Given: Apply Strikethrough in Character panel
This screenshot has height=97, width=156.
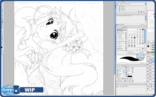Looking at the screenshot, I should pos(132,79).
